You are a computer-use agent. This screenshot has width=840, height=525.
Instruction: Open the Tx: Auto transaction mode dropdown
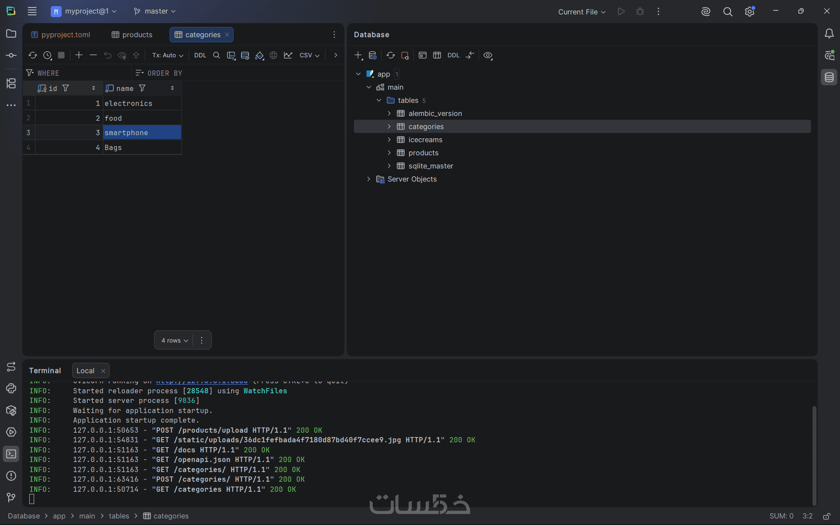tap(168, 55)
